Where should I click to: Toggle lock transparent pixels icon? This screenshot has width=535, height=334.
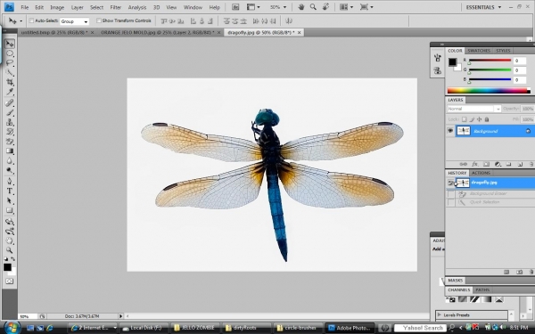464,119
